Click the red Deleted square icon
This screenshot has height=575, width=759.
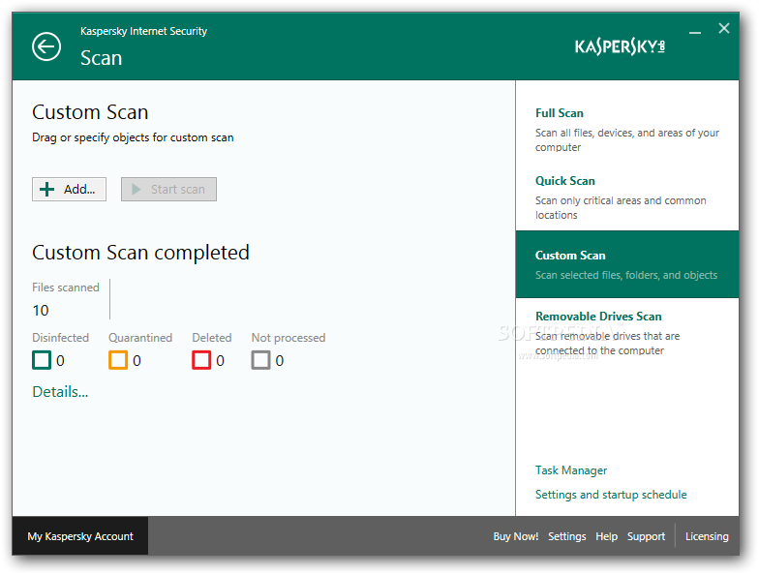201,360
